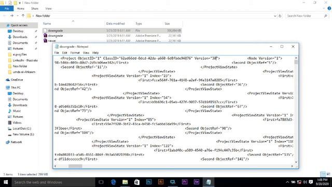This screenshot has height=187, width=332.
Task: Open Quick access in navigation pane
Action: click(x=19, y=25)
